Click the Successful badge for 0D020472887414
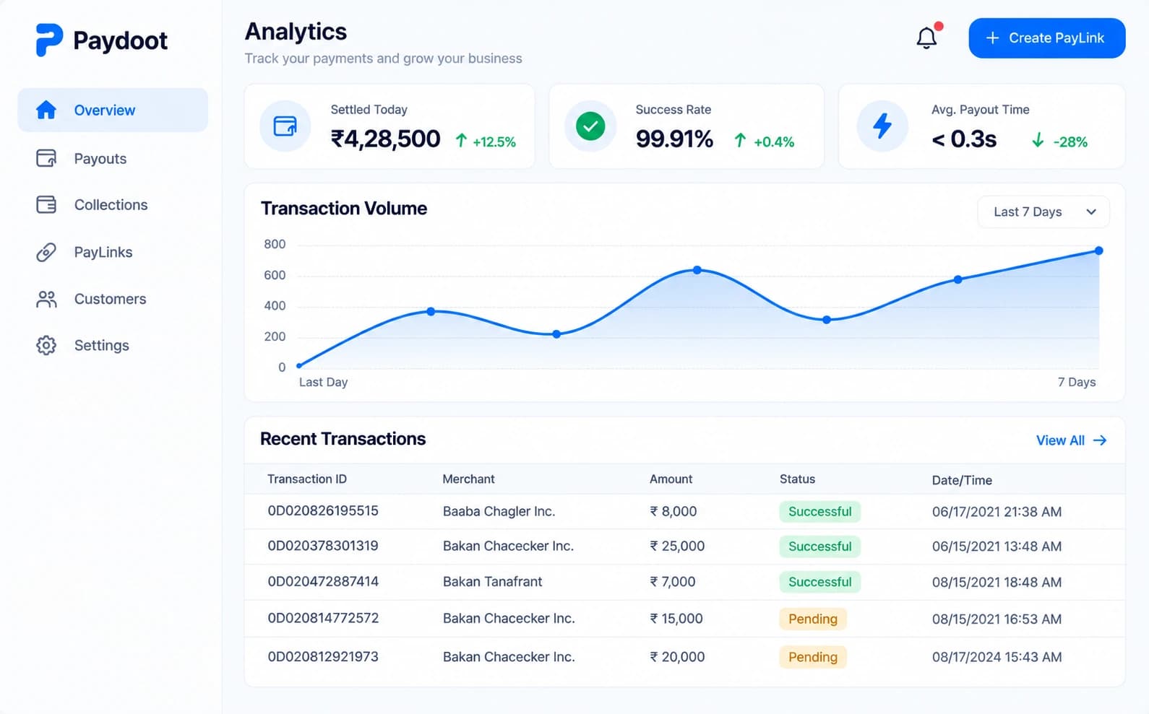The width and height of the screenshot is (1149, 714). [819, 582]
